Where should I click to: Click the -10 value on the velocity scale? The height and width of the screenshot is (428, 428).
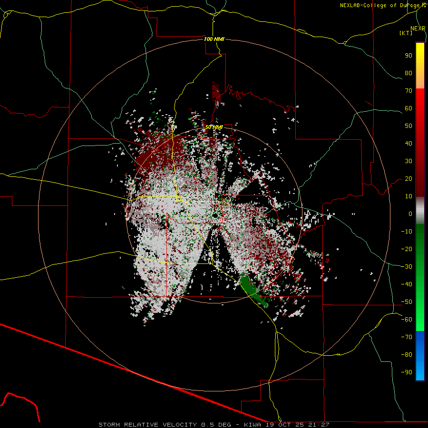pyautogui.click(x=407, y=232)
